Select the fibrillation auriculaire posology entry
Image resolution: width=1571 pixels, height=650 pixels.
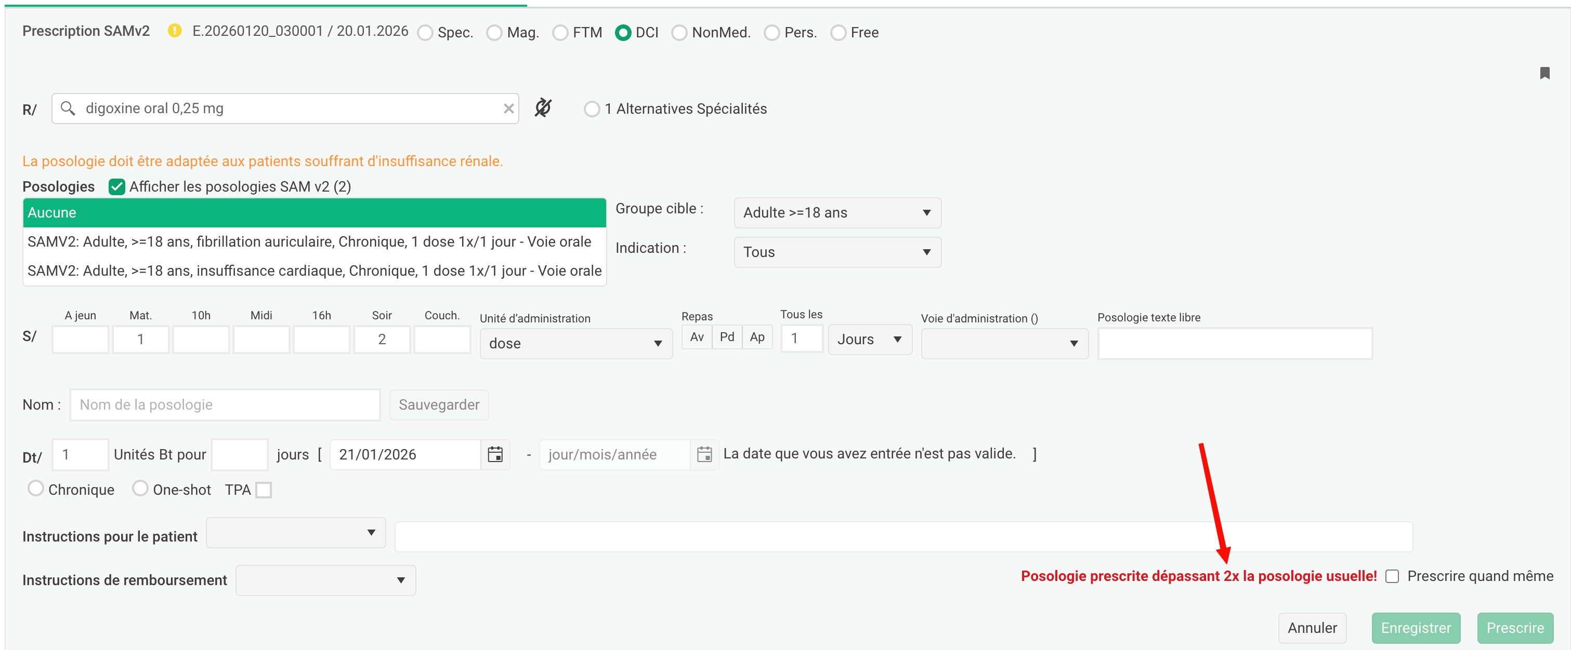click(309, 242)
